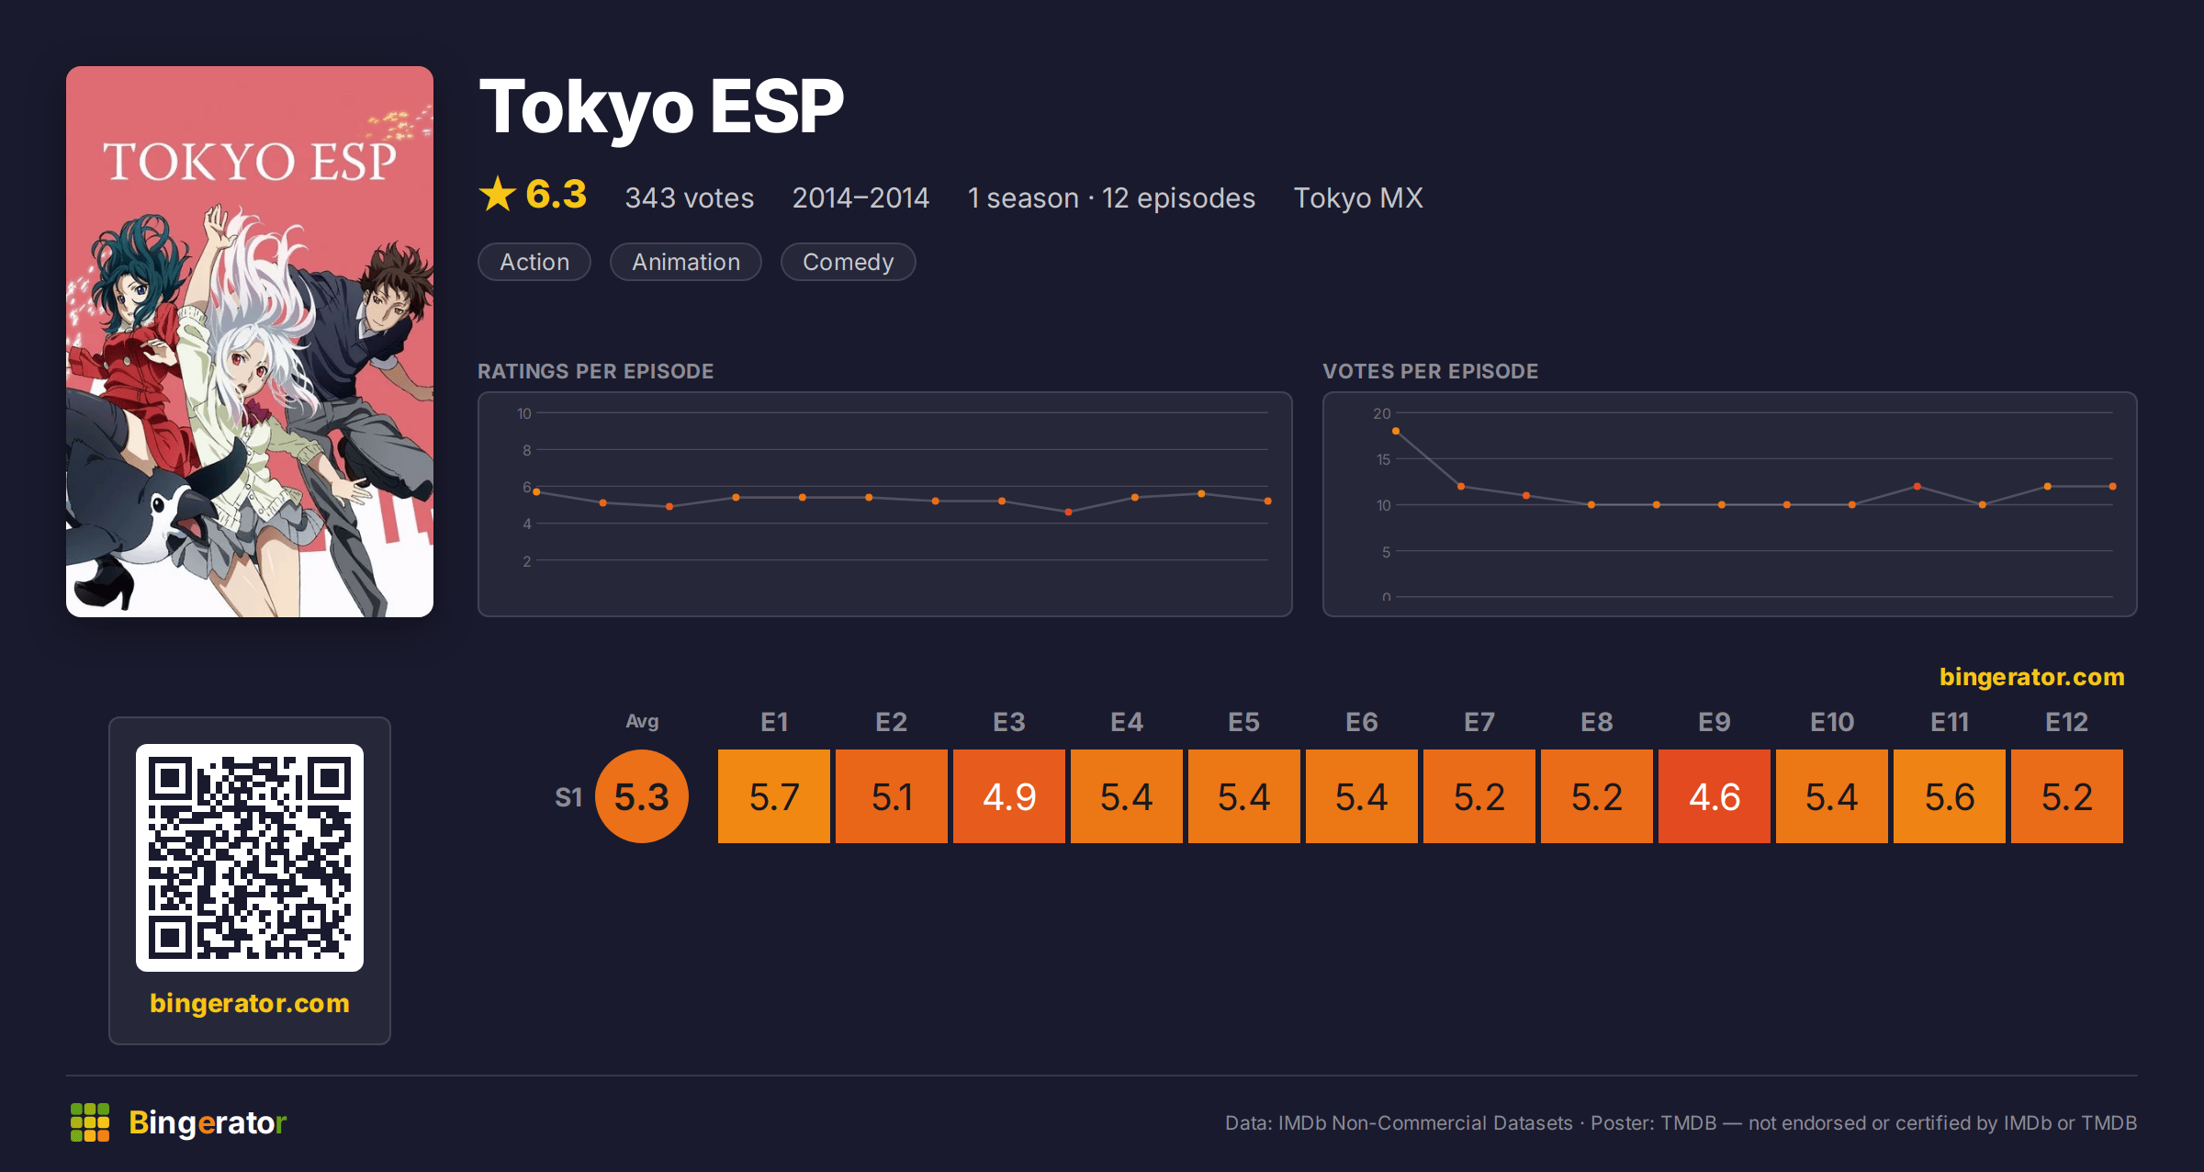This screenshot has height=1172, width=2204.
Task: Open the Tokyo ESP poster thumbnail
Action: [x=250, y=342]
